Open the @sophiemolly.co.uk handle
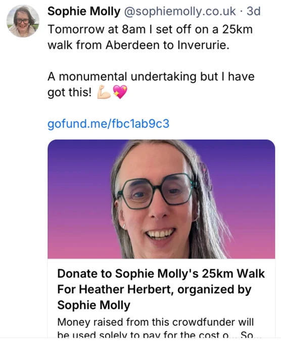281x344 pixels. point(180,11)
